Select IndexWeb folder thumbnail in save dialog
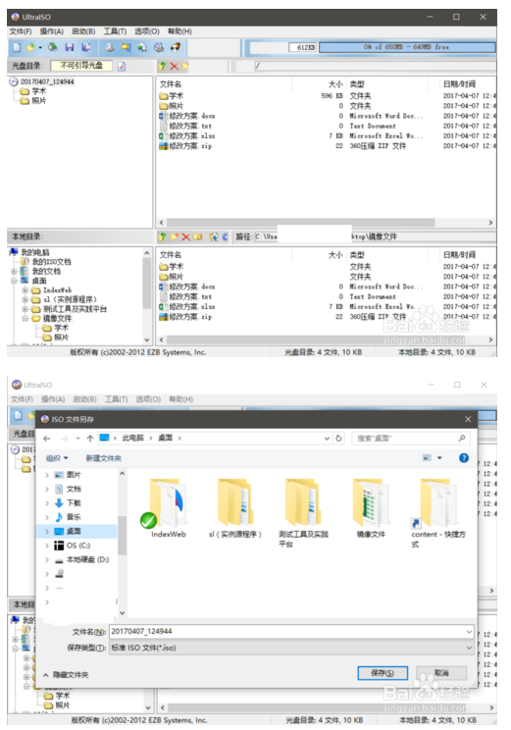 [168, 508]
